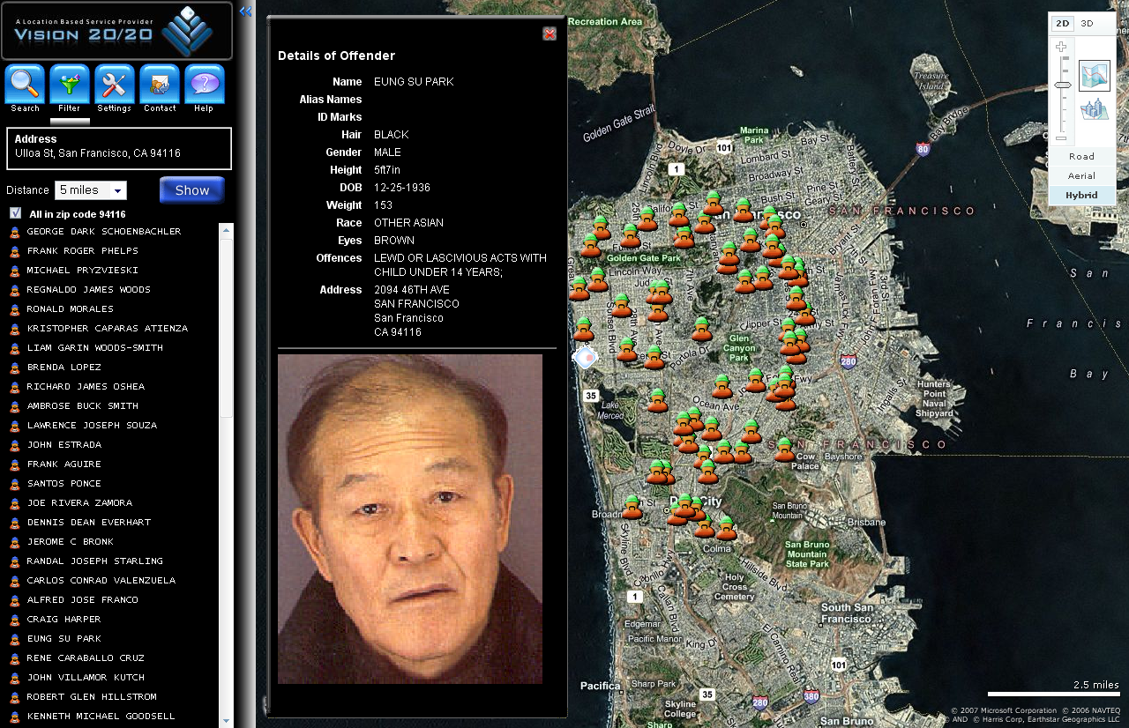Toggle All in zip code 94116 checkbox
1129x728 pixels.
pos(15,213)
